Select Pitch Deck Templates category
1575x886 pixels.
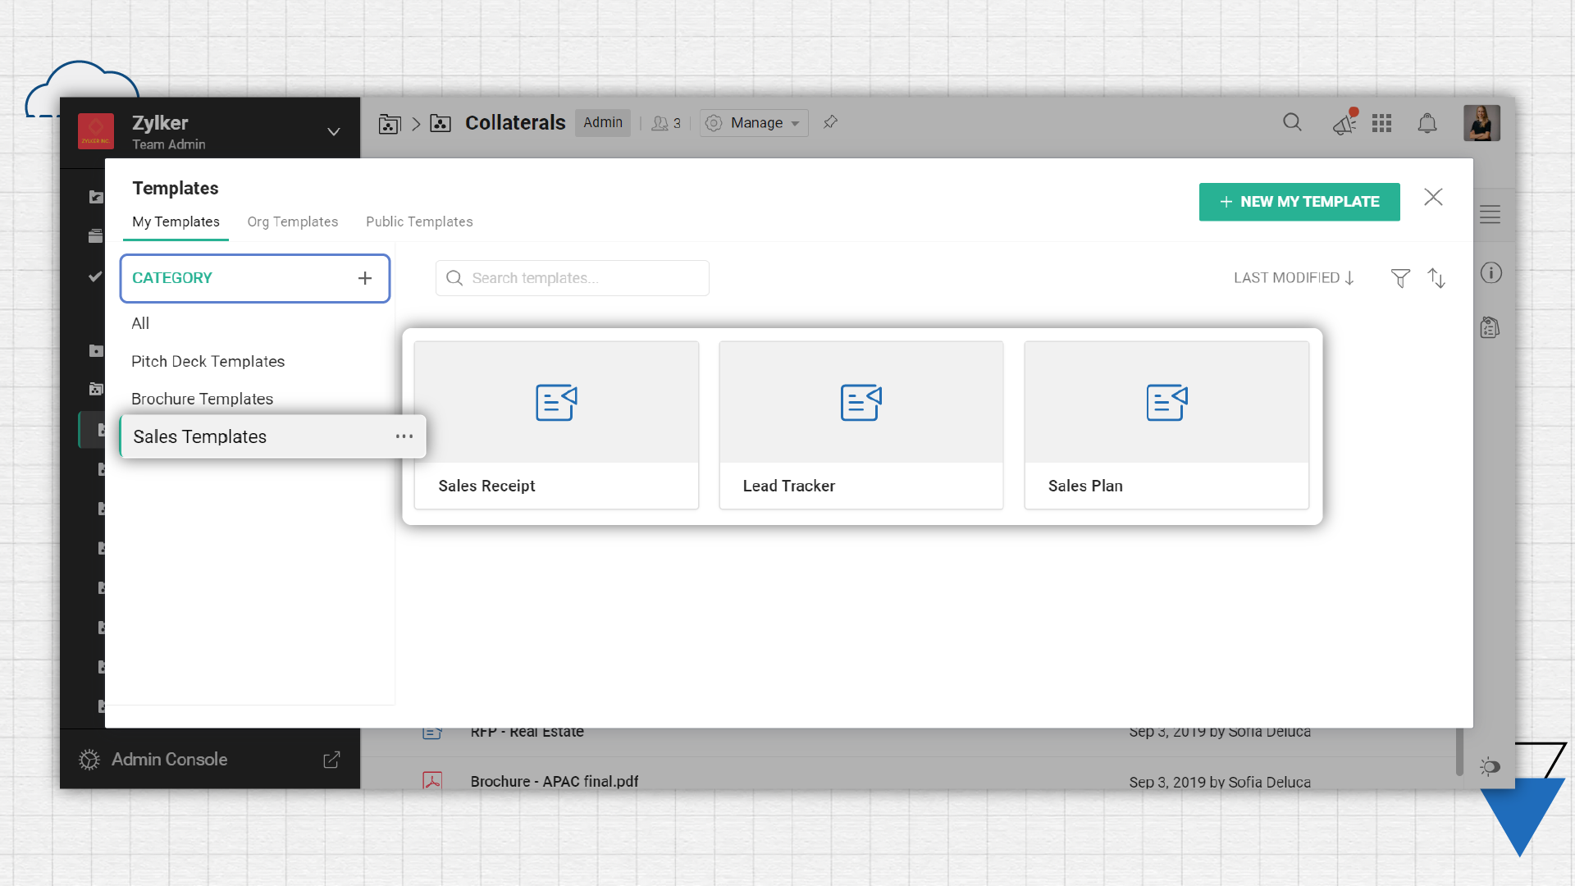[x=208, y=362]
